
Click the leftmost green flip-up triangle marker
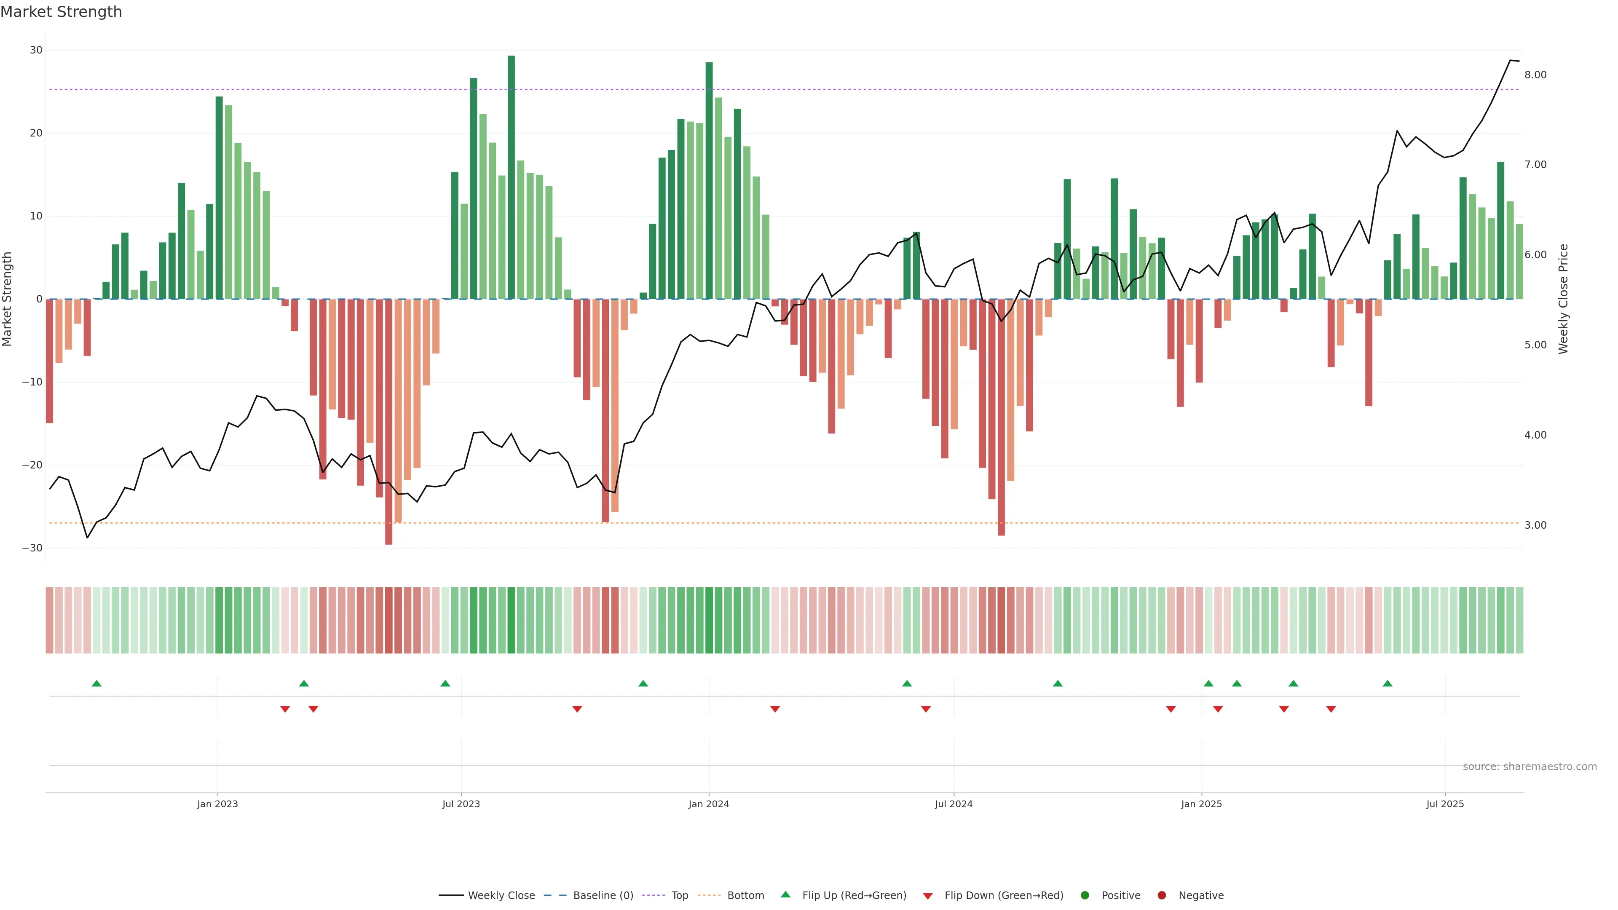(x=97, y=683)
